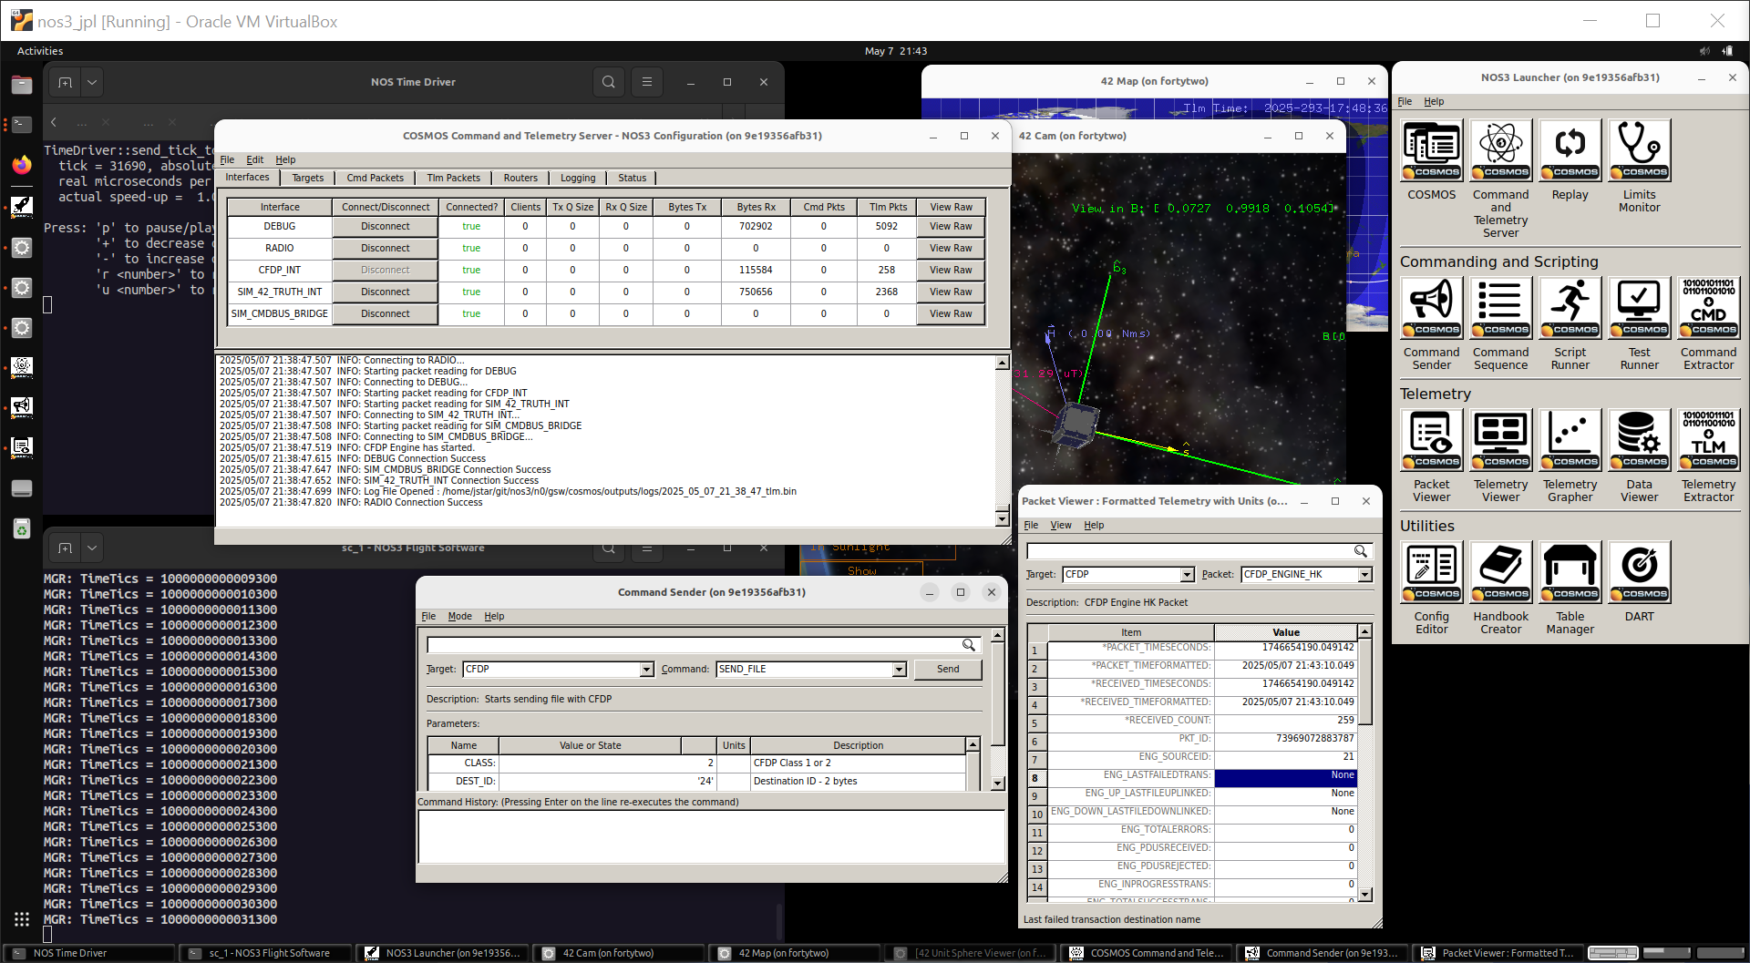Open Command Sequence tool
This screenshot has height=963, width=1750.
1500,308
